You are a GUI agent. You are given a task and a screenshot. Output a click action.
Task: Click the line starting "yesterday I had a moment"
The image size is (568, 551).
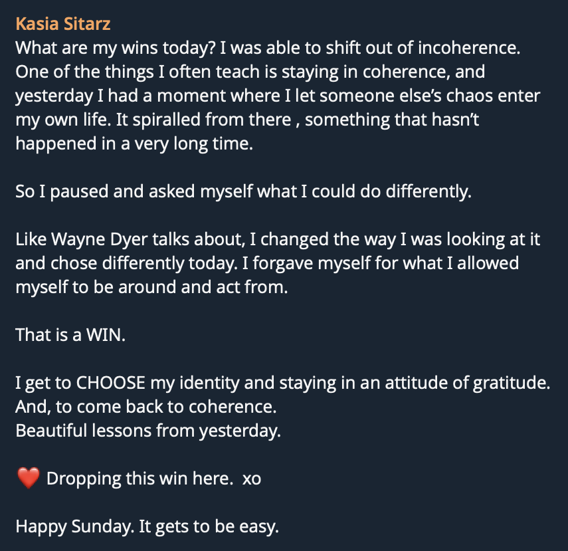[278, 96]
